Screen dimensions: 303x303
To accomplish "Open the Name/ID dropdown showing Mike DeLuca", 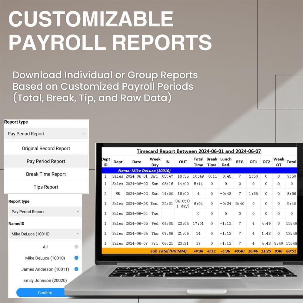I will 45,234.
